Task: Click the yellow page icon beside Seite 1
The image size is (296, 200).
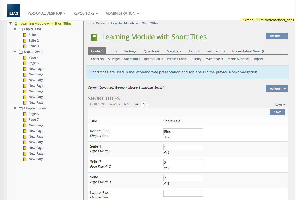Action: pos(25,35)
